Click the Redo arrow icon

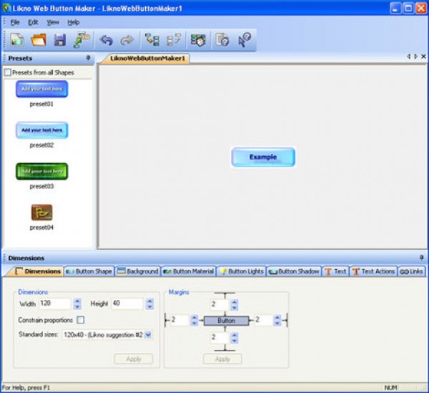[127, 41]
